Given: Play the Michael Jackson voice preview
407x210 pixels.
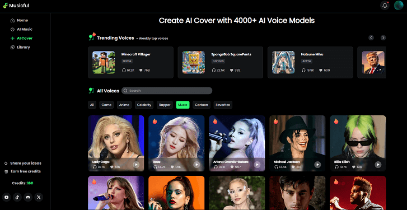Looking at the screenshot, I should [317, 164].
